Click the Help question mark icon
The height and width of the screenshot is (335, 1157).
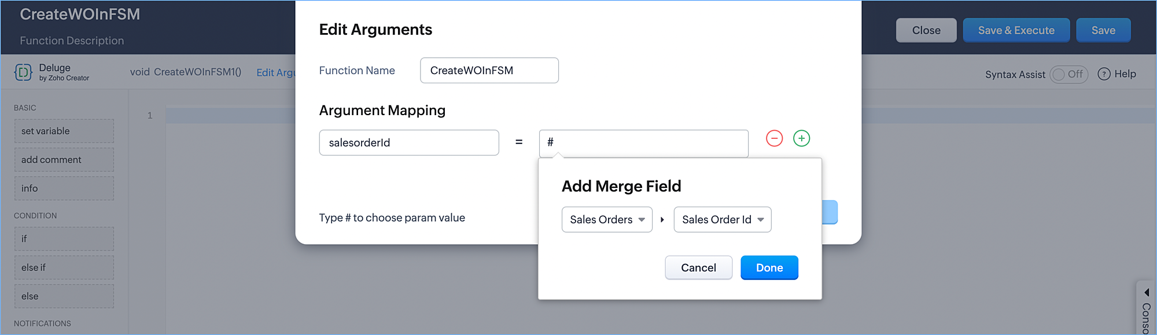[1104, 74]
